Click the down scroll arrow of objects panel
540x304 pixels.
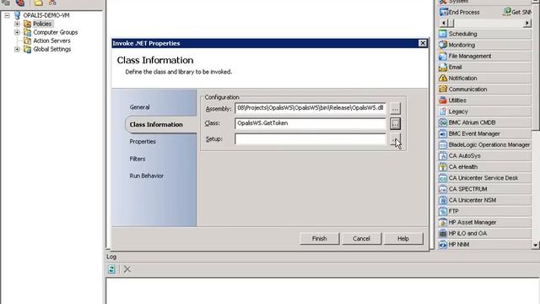click(x=535, y=245)
